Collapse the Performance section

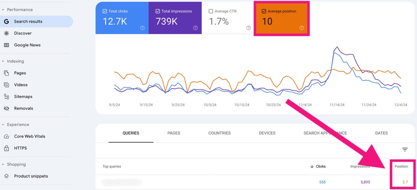(3, 10)
